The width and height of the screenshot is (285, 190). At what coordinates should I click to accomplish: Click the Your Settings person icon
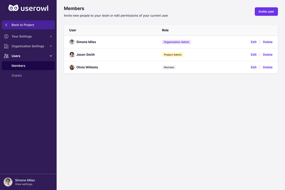click(x=6, y=36)
